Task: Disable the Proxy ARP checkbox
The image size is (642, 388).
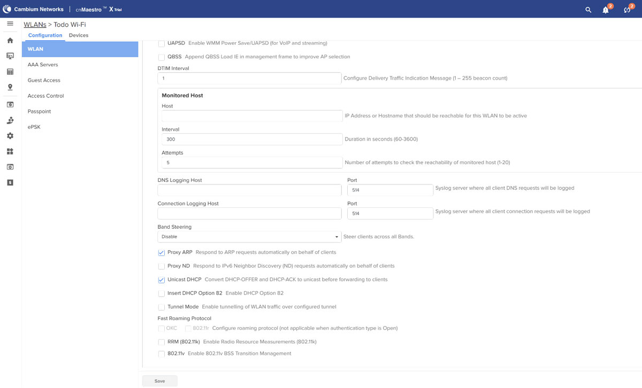Action: tap(162, 252)
